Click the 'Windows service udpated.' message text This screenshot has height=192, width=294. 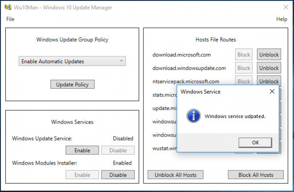click(235, 116)
